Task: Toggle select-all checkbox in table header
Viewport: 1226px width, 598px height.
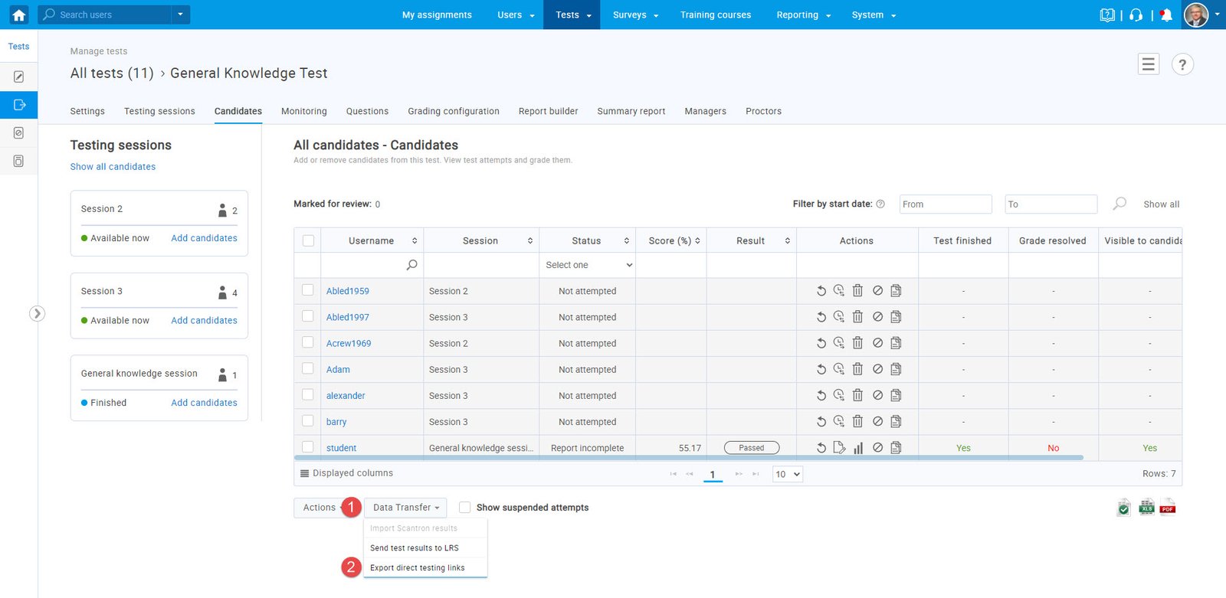Action: pos(308,240)
